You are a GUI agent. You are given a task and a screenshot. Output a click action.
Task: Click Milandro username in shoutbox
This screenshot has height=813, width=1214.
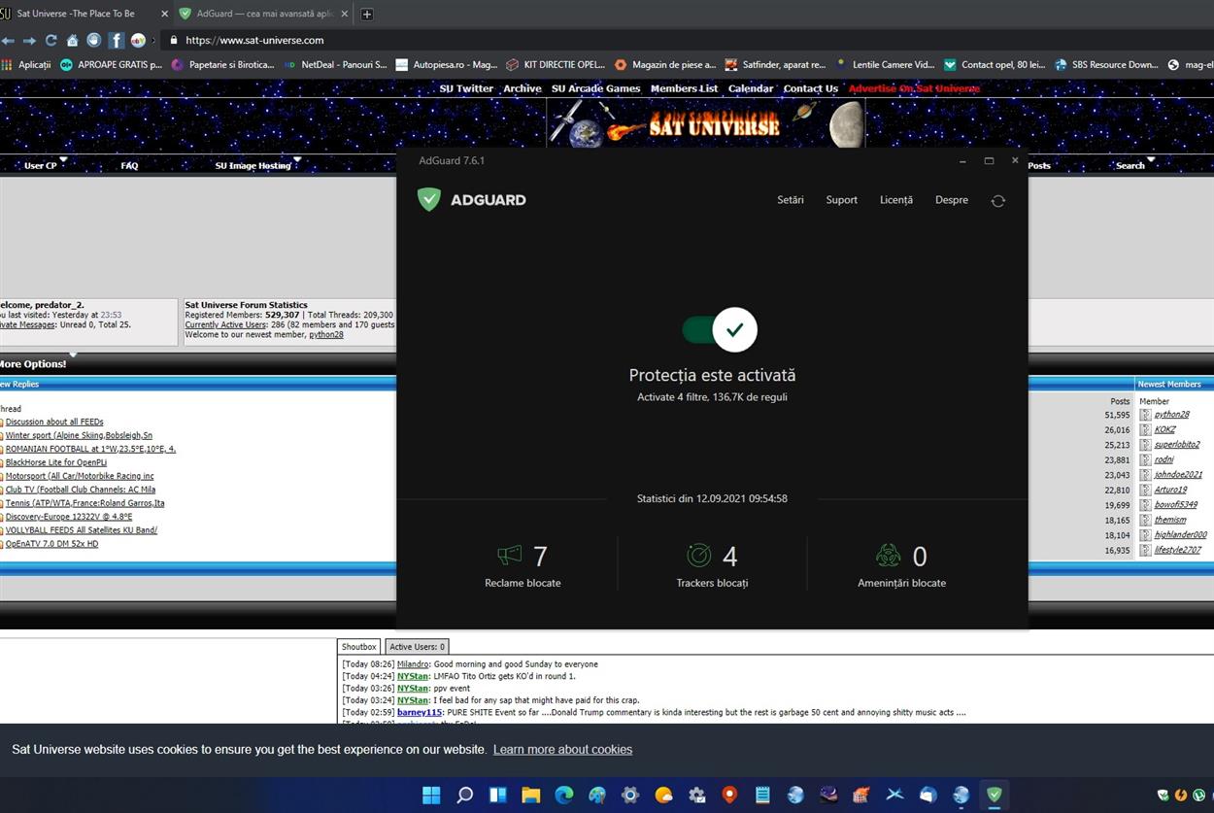[x=414, y=664]
